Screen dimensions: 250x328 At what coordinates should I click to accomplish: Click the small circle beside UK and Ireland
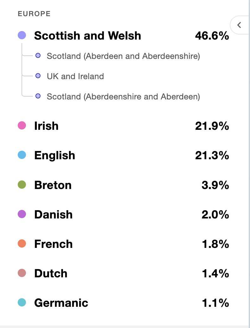(38, 76)
